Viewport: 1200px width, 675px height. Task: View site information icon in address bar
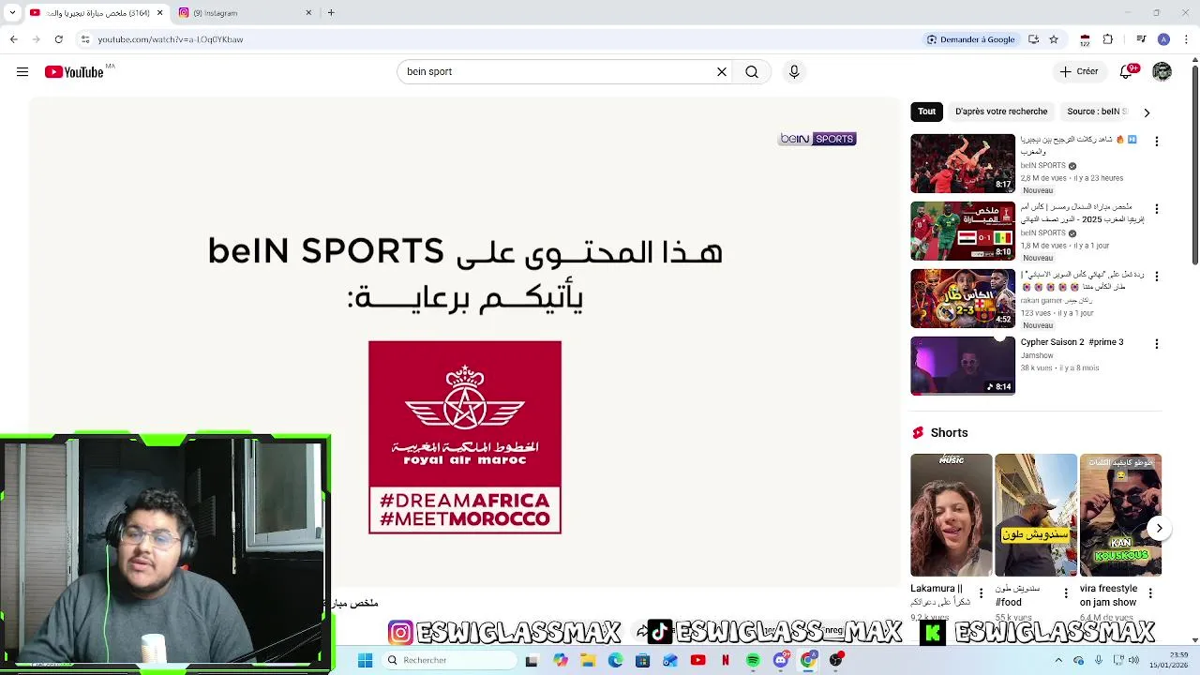[x=84, y=39]
